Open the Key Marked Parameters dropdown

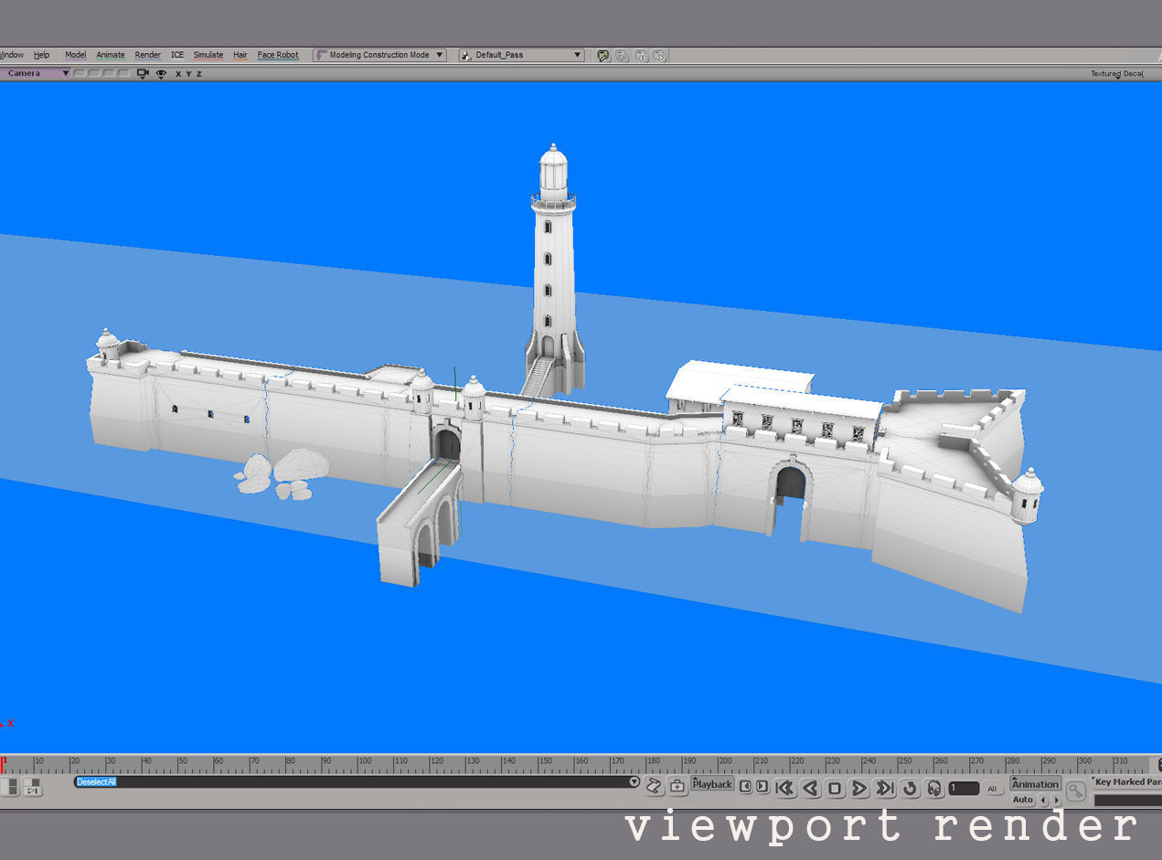[1127, 782]
